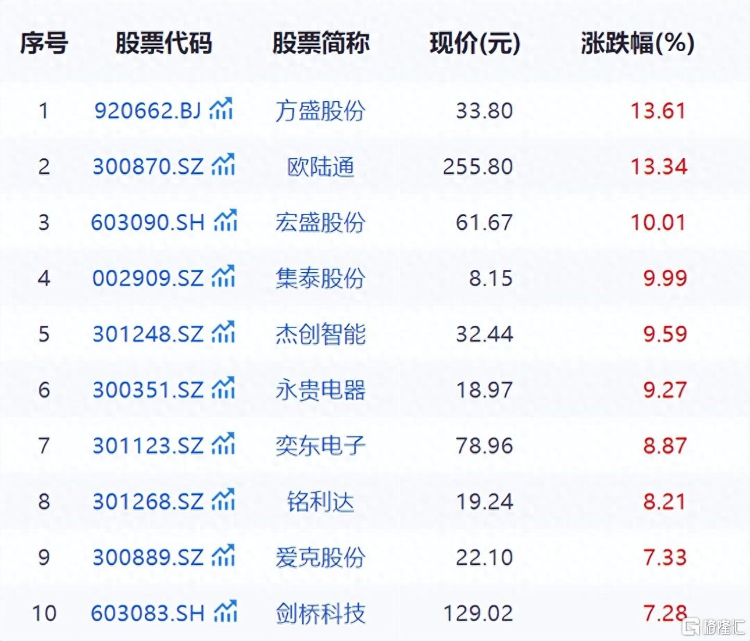Open chart icon beside 300870.SZ

224,165
